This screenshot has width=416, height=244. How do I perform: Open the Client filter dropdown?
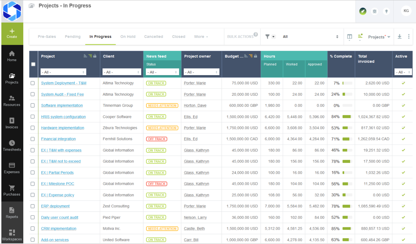(x=121, y=72)
